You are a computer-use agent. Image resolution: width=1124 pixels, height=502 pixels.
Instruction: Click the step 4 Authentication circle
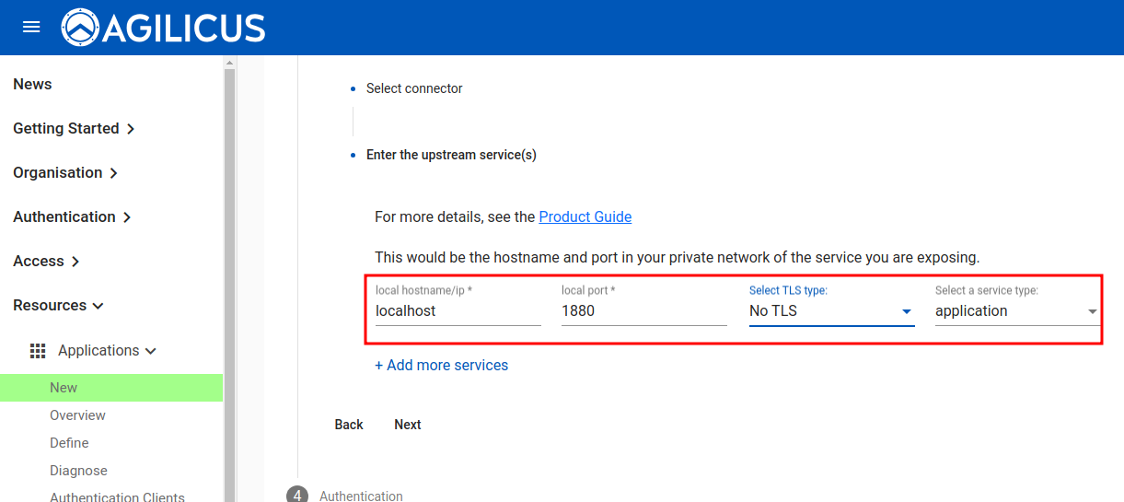coord(296,496)
